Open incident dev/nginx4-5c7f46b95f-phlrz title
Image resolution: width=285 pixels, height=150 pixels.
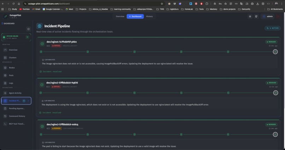coord(62,42)
